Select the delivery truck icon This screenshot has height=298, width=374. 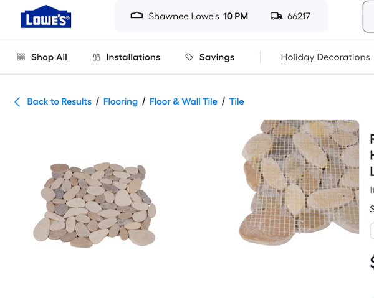click(276, 16)
